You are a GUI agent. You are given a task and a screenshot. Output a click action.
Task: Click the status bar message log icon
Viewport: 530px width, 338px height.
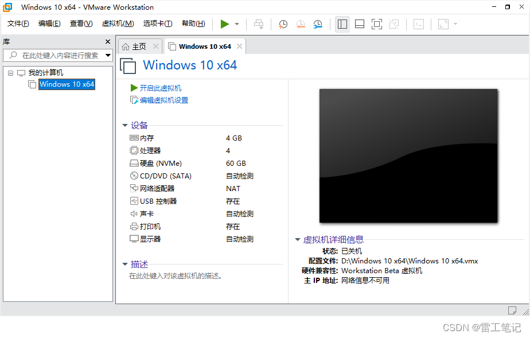[512, 310]
